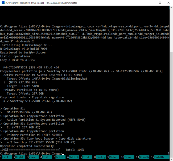Click the text 'Operation completed successfully'
The width and height of the screenshot is (173, 161).
(x=27, y=146)
